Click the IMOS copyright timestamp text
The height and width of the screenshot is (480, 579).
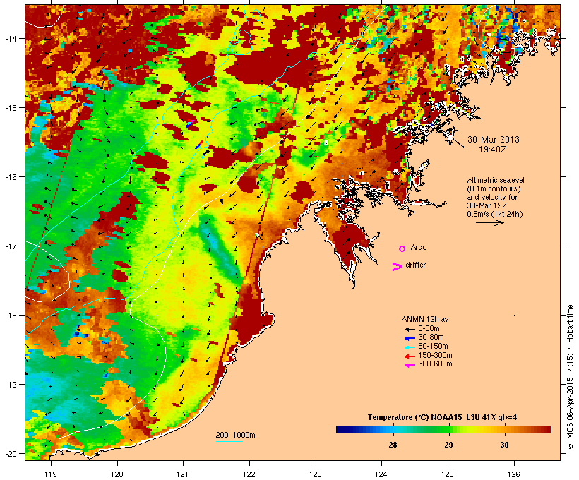point(570,377)
